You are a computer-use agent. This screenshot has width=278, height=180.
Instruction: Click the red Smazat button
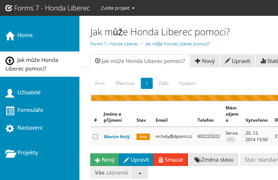pos(170,160)
